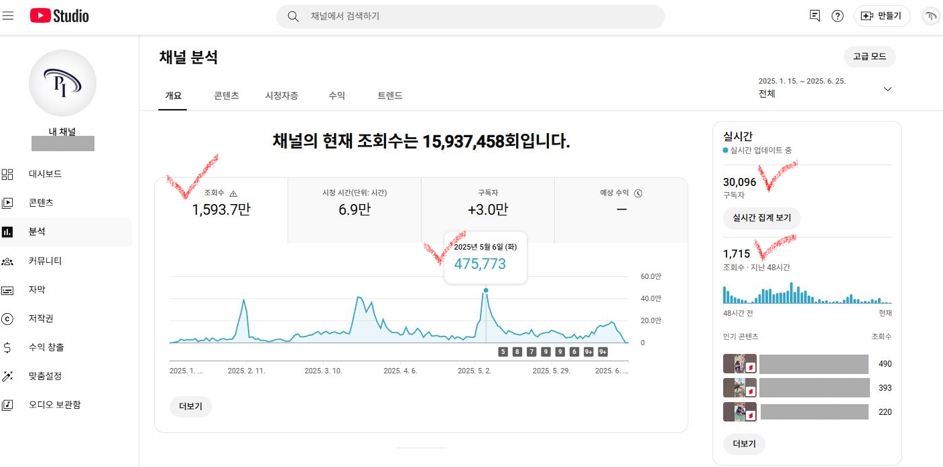Click the chart video marker labeled 6
The image size is (943, 467).
574,352
